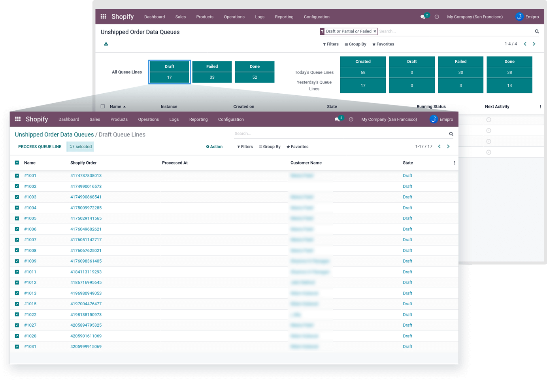Open Group By dropdown in back window
This screenshot has height=380, width=547.
pos(355,44)
